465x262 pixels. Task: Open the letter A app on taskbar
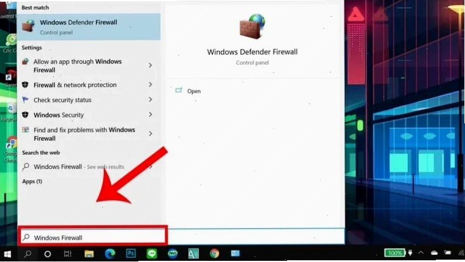(x=193, y=253)
